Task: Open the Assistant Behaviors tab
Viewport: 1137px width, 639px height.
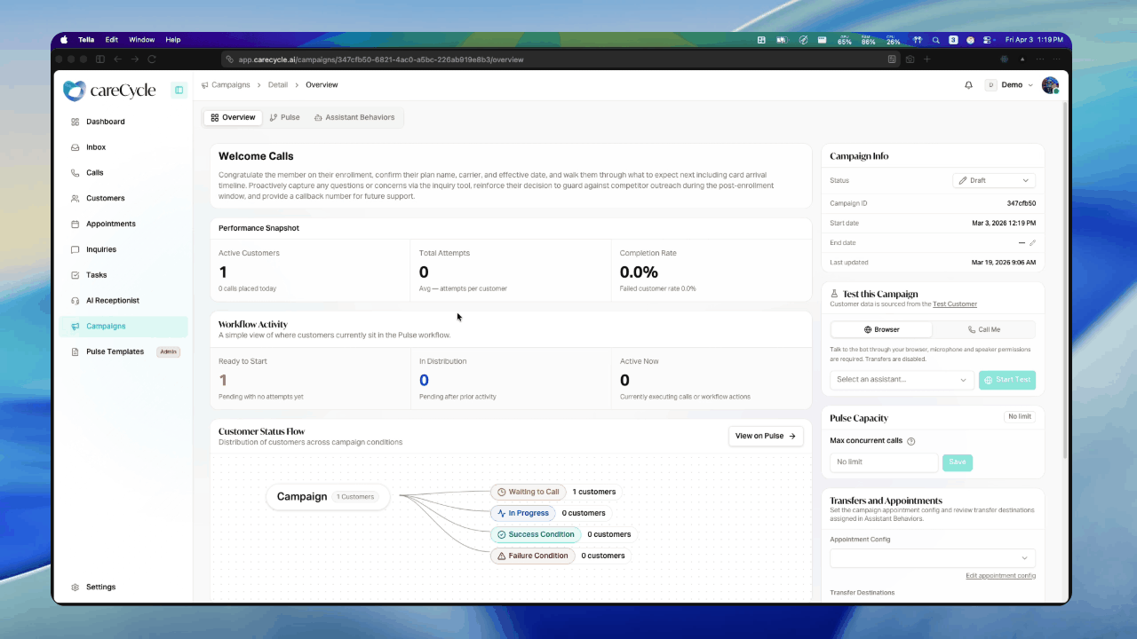Action: (354, 116)
